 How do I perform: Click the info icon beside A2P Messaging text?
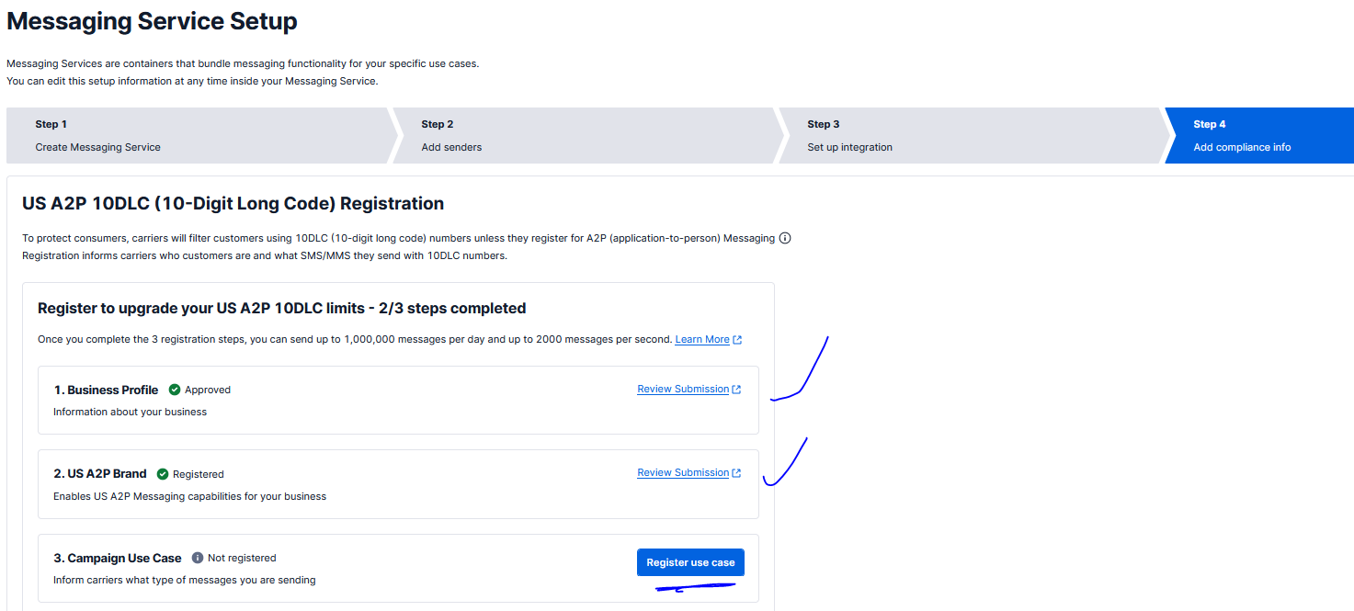click(785, 237)
